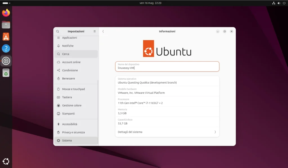Open Firefox from the dock

tap(6, 13)
